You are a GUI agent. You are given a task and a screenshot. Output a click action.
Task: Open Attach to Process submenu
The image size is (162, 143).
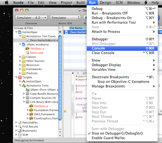click(x=122, y=32)
